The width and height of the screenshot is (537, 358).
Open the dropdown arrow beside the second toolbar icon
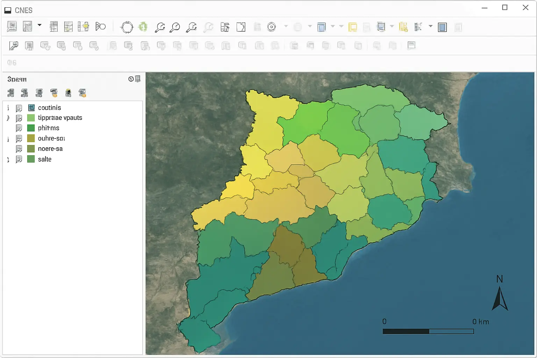click(40, 25)
